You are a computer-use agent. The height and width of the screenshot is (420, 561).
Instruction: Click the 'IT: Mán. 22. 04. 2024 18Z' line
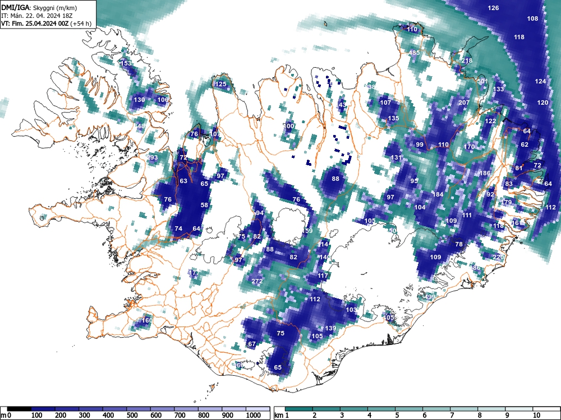37,16
